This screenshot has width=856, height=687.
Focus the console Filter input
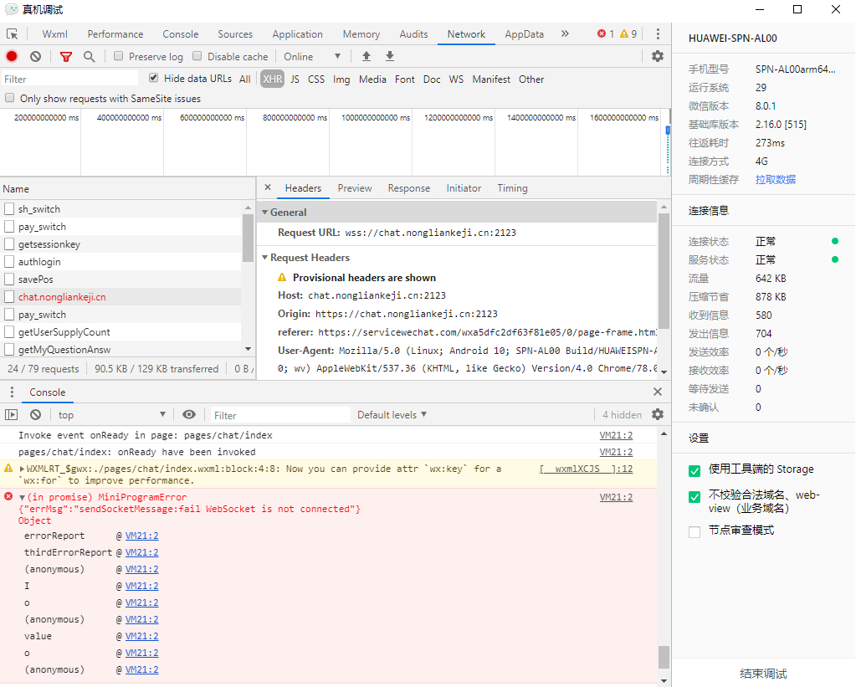point(280,415)
